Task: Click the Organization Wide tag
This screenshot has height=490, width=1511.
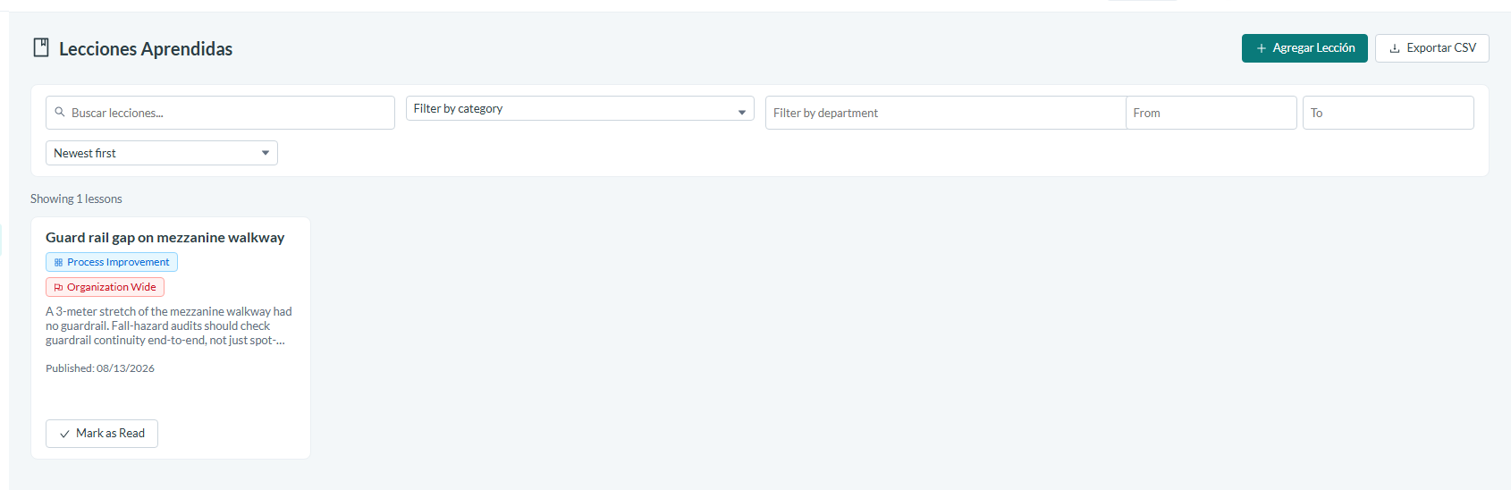Action: tap(105, 287)
